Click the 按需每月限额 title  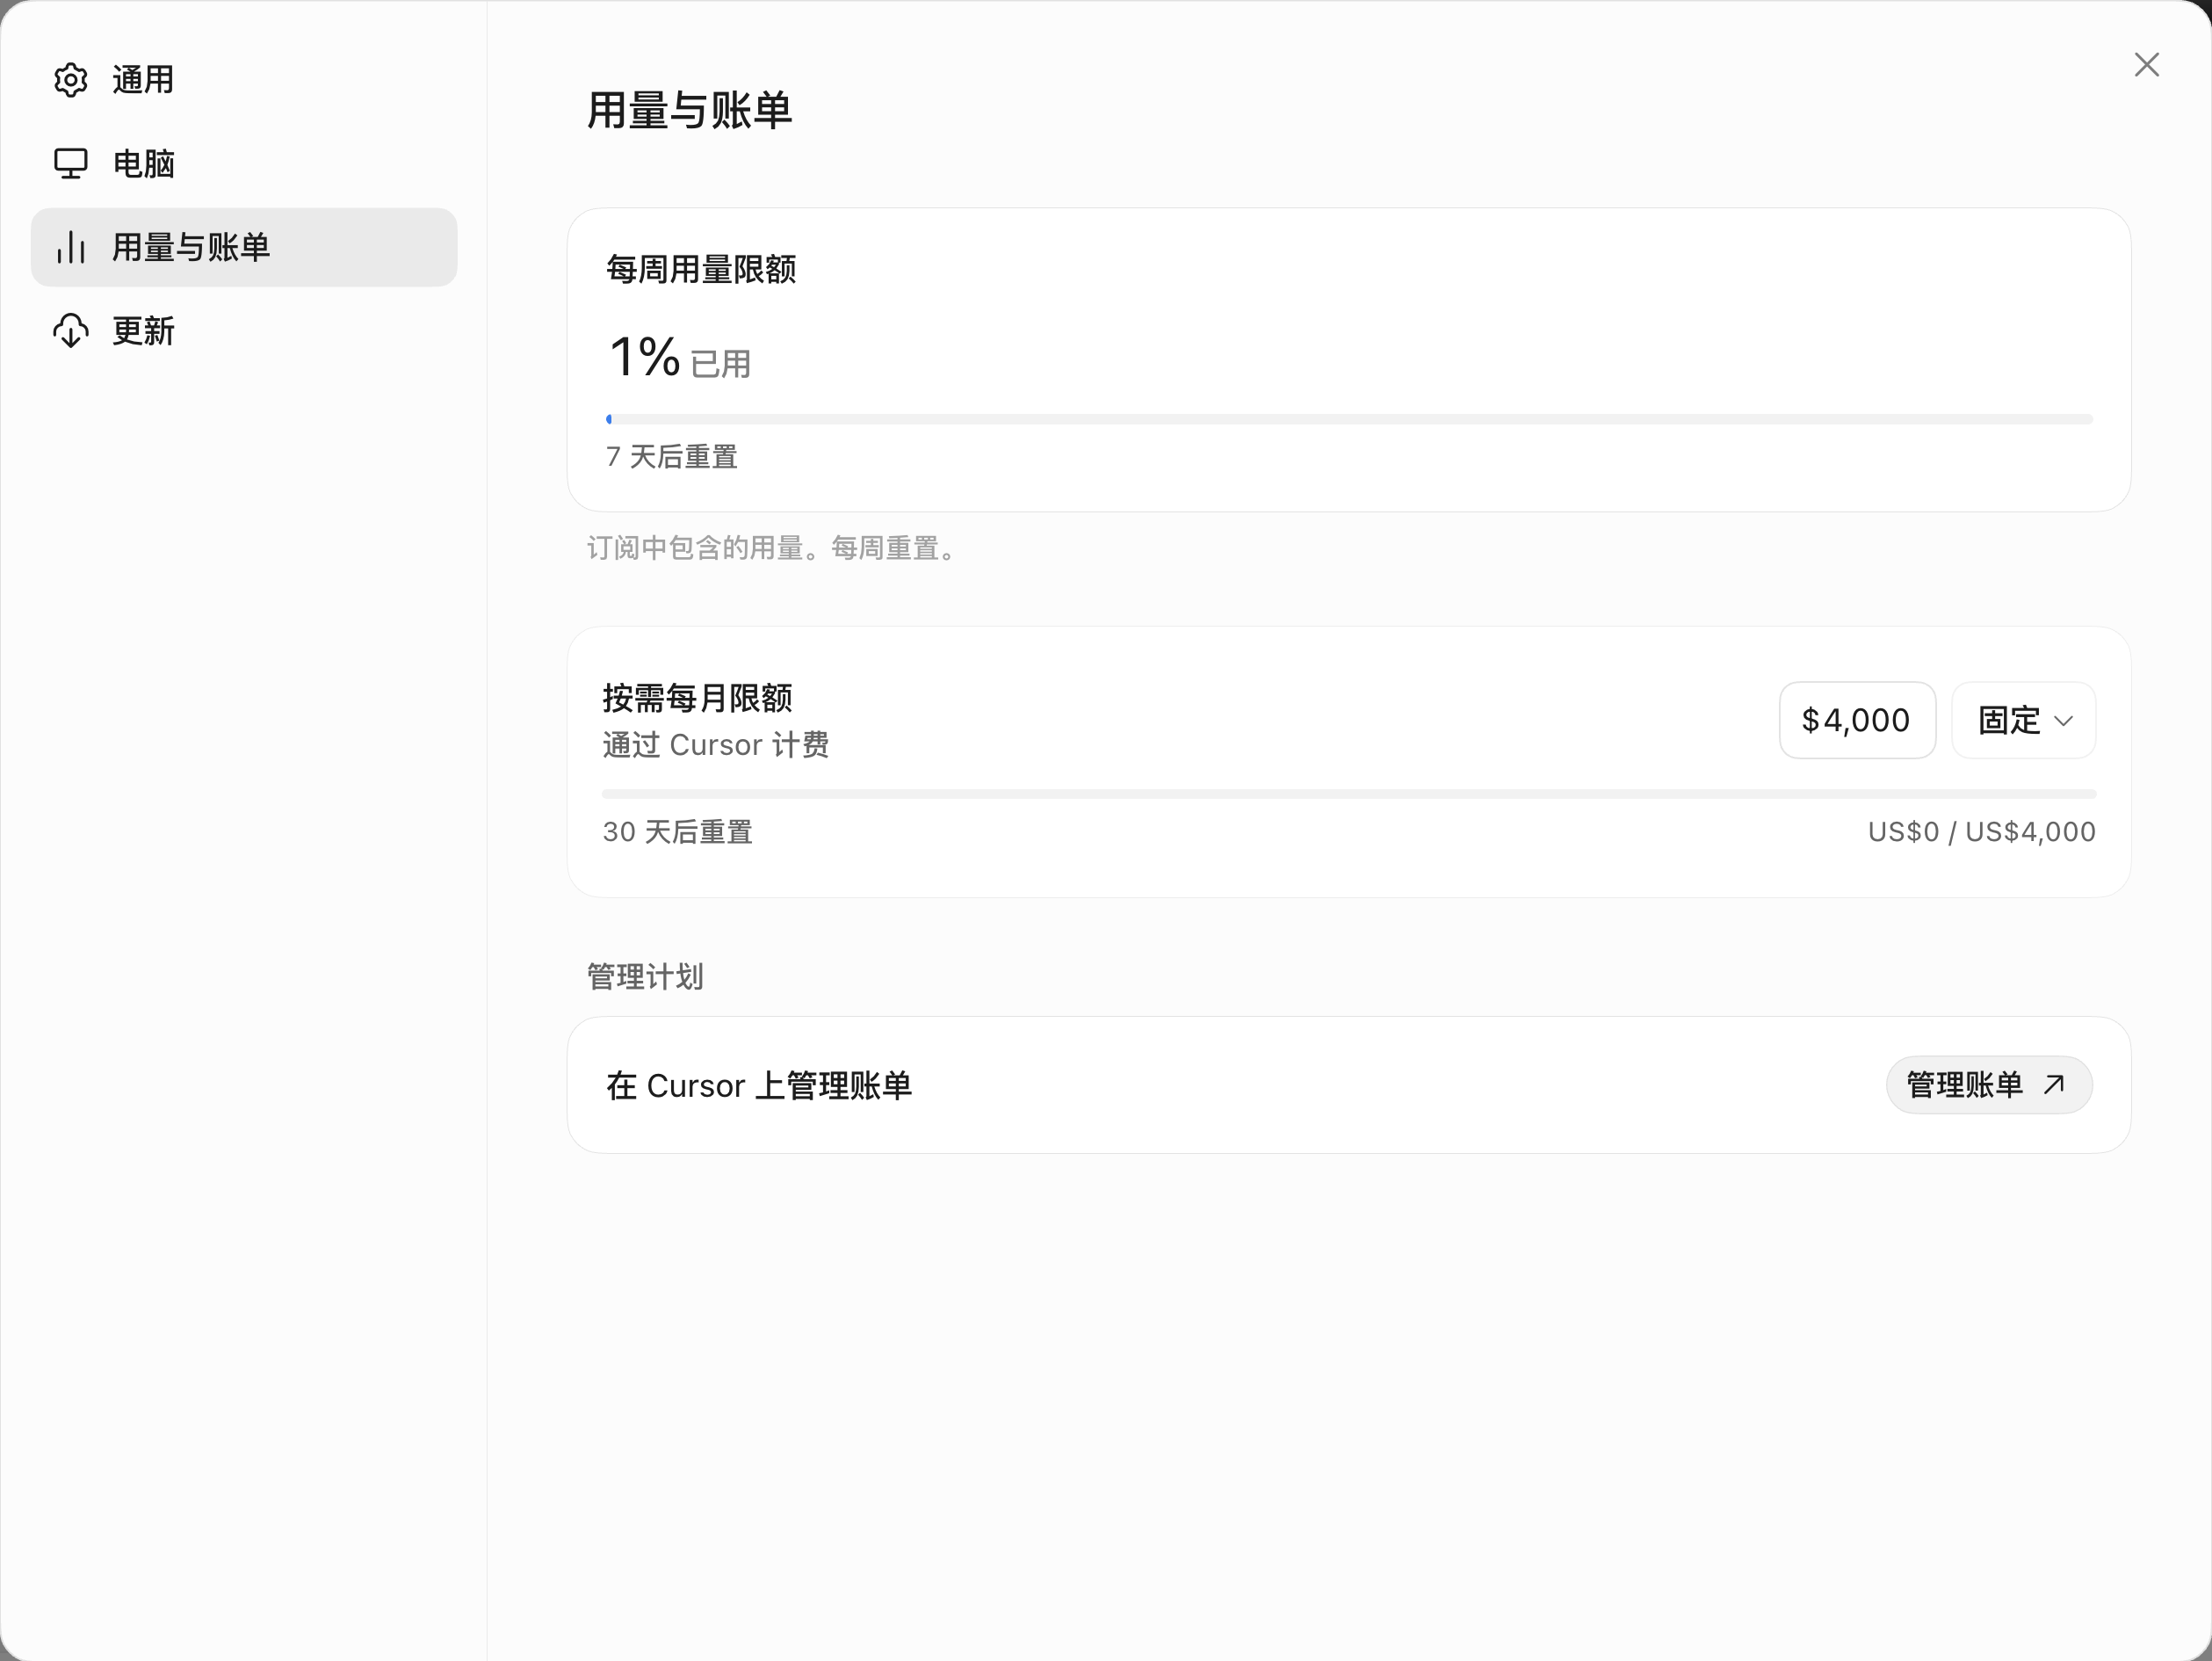coord(697,699)
